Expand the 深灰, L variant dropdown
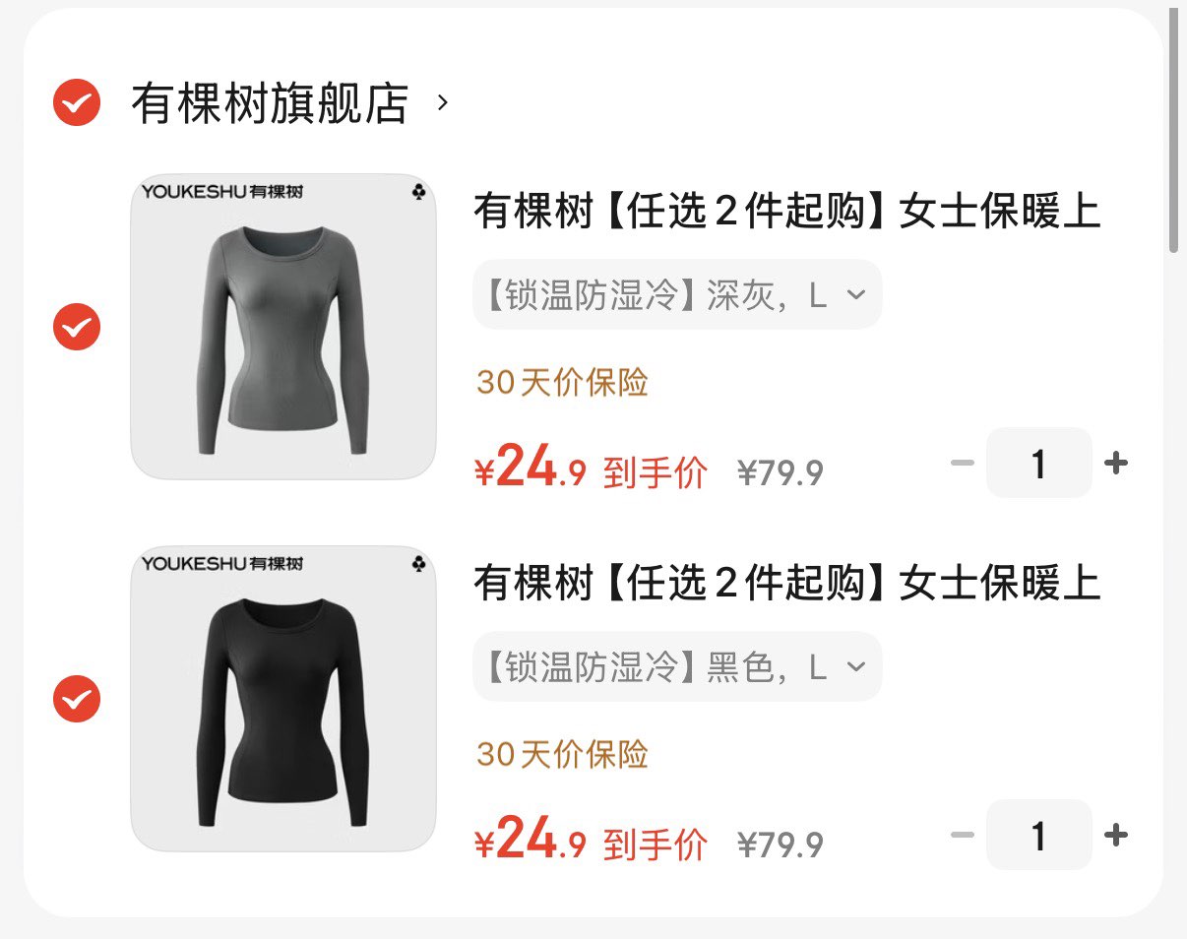Viewport: 1187px width, 939px height. 677,294
